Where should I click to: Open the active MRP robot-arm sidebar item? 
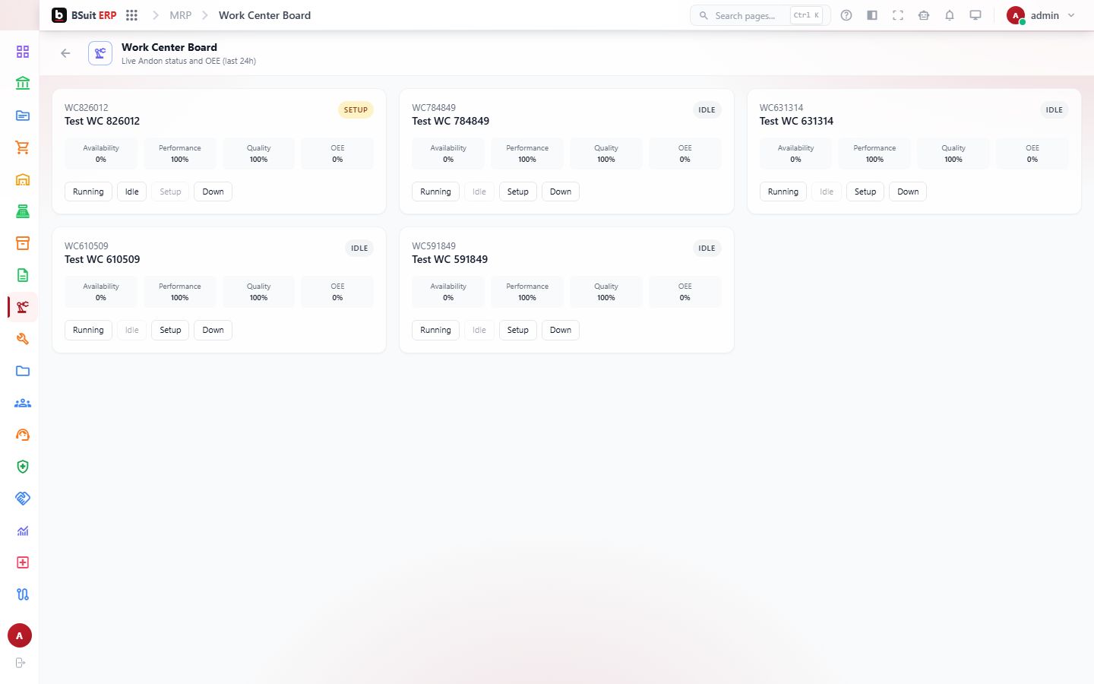click(x=23, y=307)
